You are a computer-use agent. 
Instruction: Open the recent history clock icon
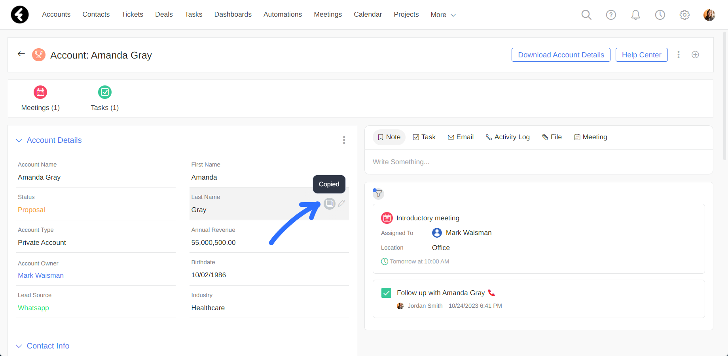coord(660,15)
